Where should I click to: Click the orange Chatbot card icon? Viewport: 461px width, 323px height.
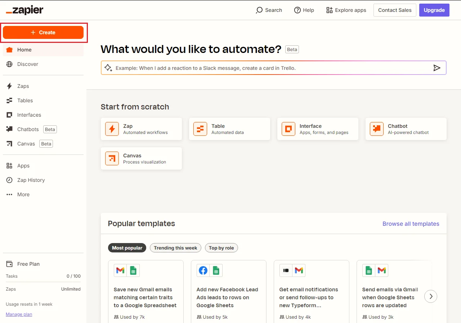(377, 129)
